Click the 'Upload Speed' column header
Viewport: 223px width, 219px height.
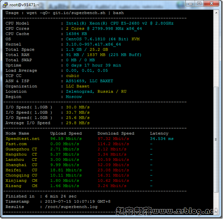click(x=66, y=133)
